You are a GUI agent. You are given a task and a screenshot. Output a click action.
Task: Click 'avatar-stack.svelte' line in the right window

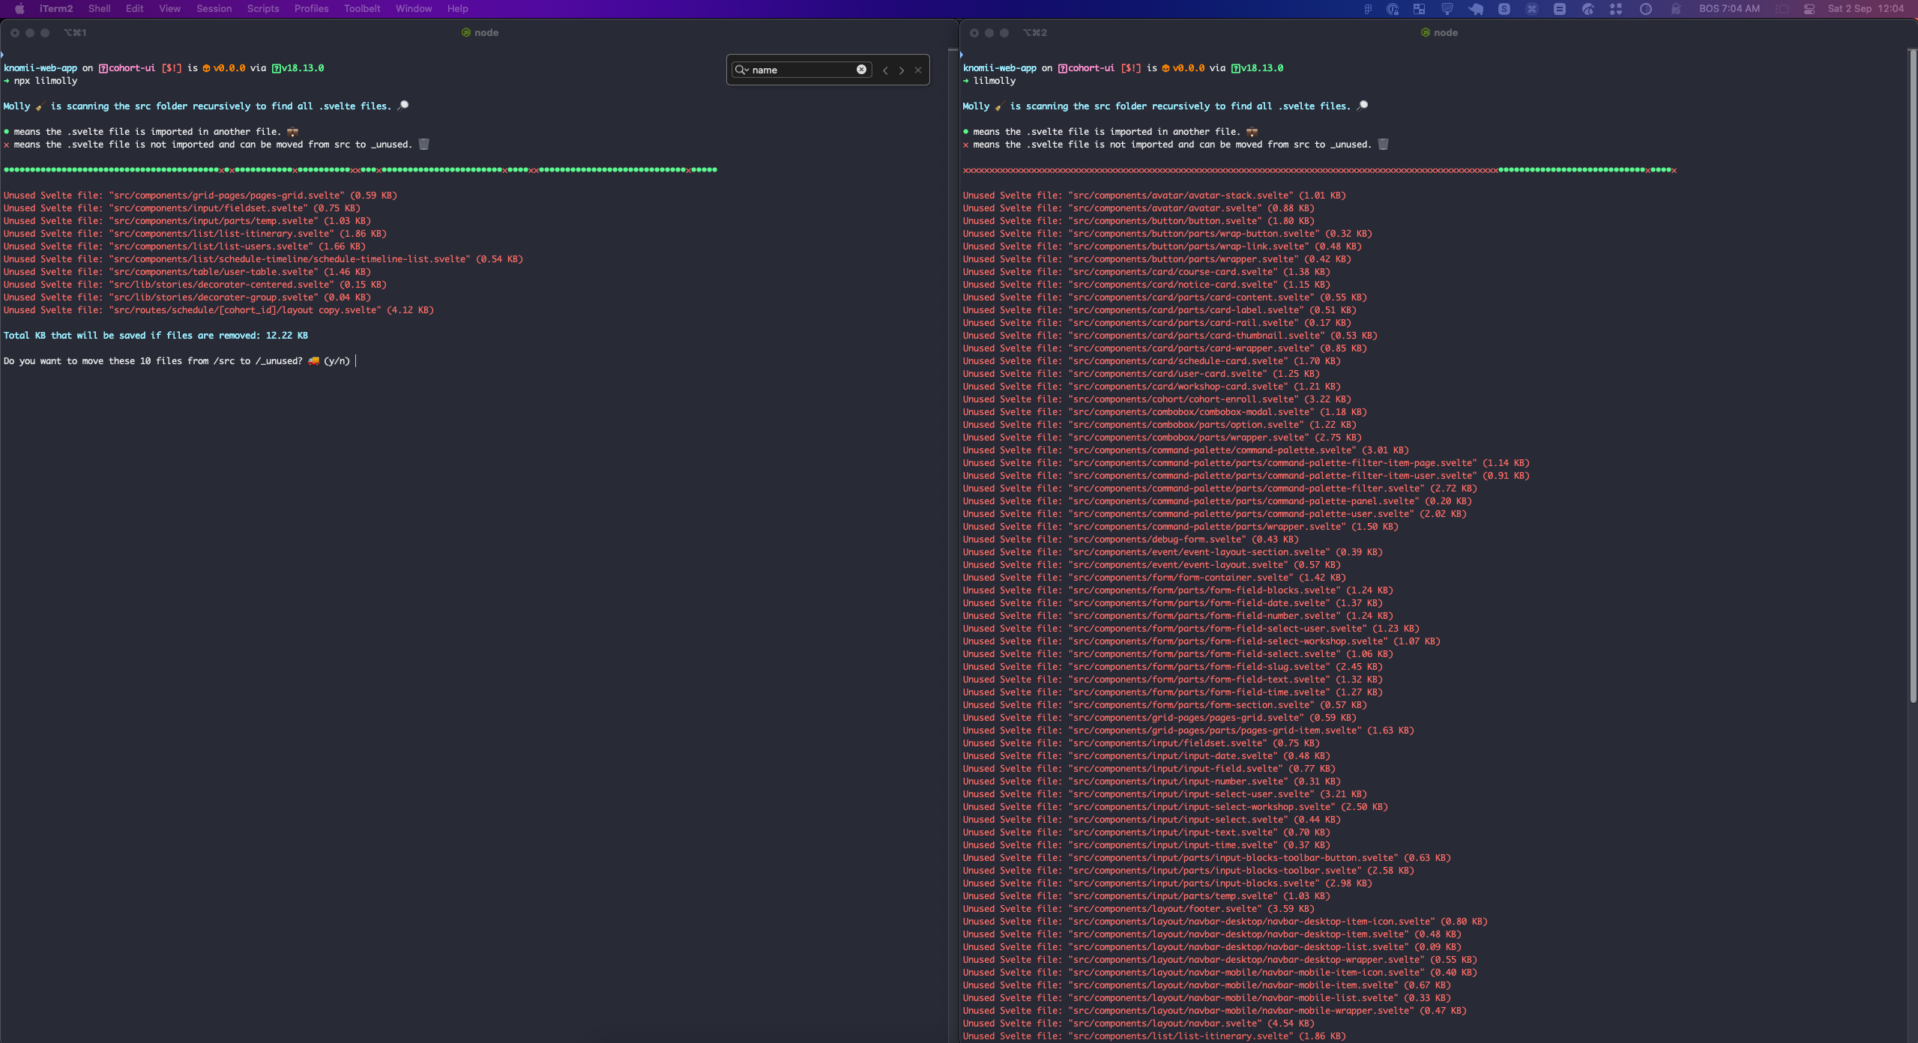[1154, 196]
